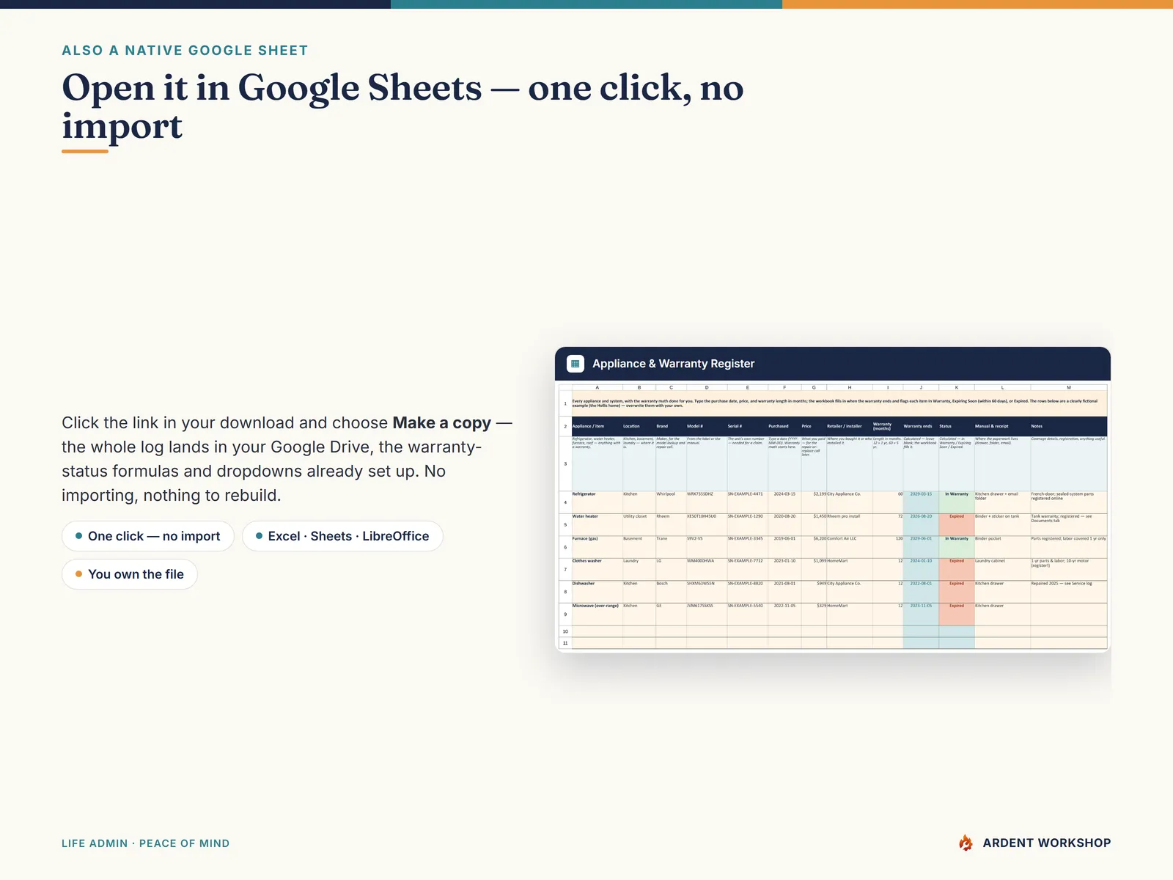Click the "Brand" header cell

click(x=671, y=426)
